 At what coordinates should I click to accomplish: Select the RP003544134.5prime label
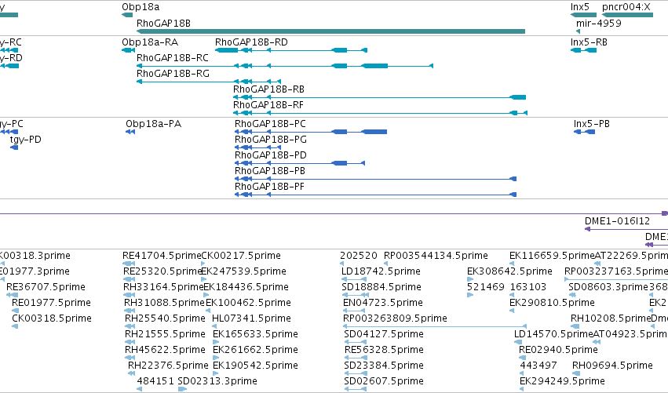436,256
